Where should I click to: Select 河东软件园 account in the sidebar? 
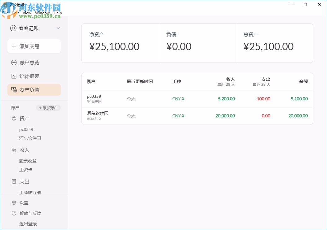(x=30, y=138)
